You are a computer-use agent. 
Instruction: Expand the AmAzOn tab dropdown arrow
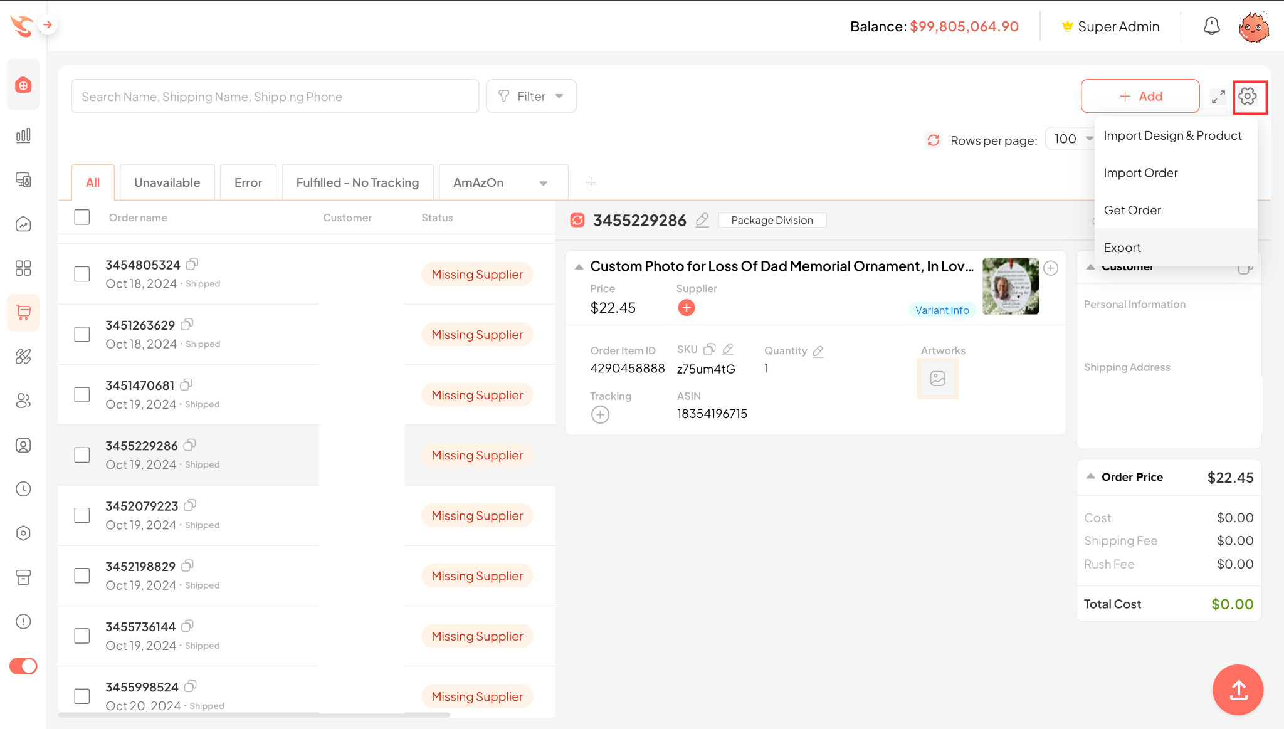(x=544, y=183)
